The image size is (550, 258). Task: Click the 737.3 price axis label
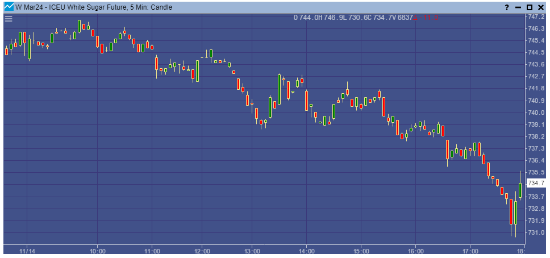[x=536, y=148]
